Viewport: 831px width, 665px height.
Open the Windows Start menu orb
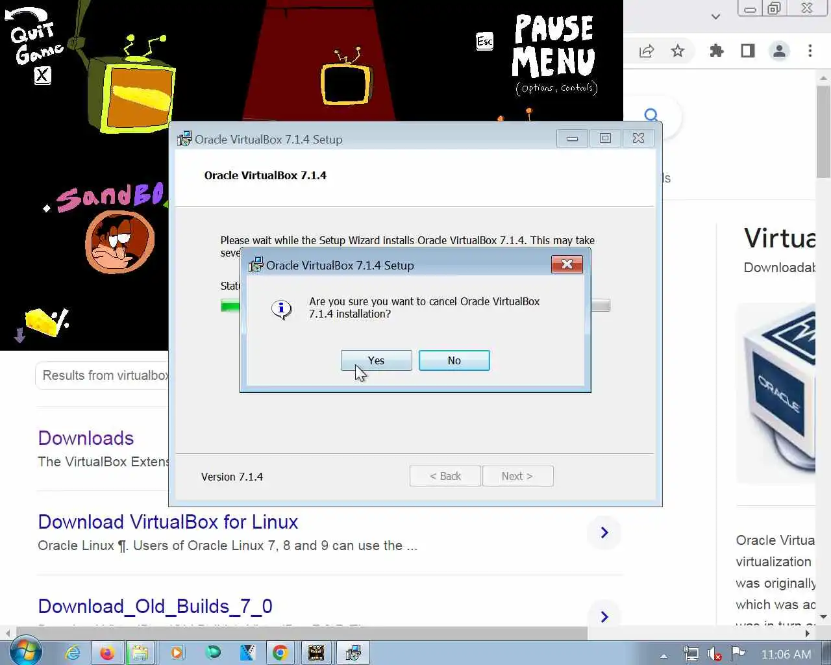pyautogui.click(x=26, y=652)
